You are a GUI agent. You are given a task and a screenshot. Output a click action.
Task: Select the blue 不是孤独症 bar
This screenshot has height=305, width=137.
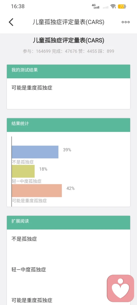(35, 152)
